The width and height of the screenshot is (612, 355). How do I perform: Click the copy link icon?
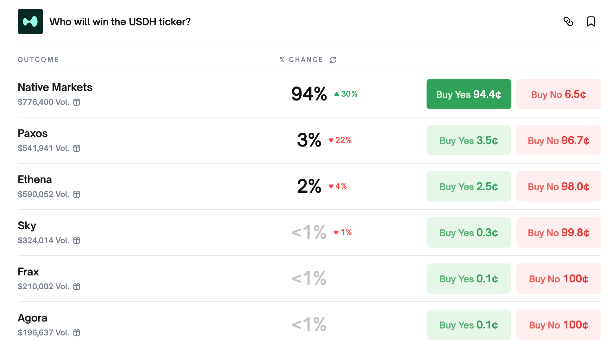pyautogui.click(x=568, y=21)
